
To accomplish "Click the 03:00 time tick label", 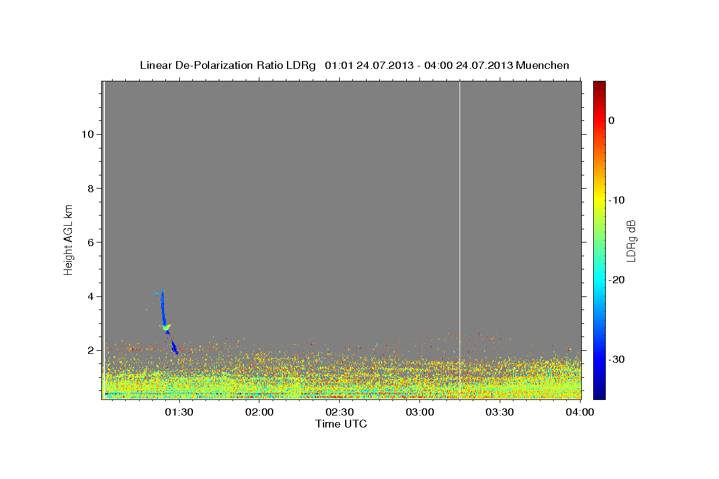I will pos(419,412).
